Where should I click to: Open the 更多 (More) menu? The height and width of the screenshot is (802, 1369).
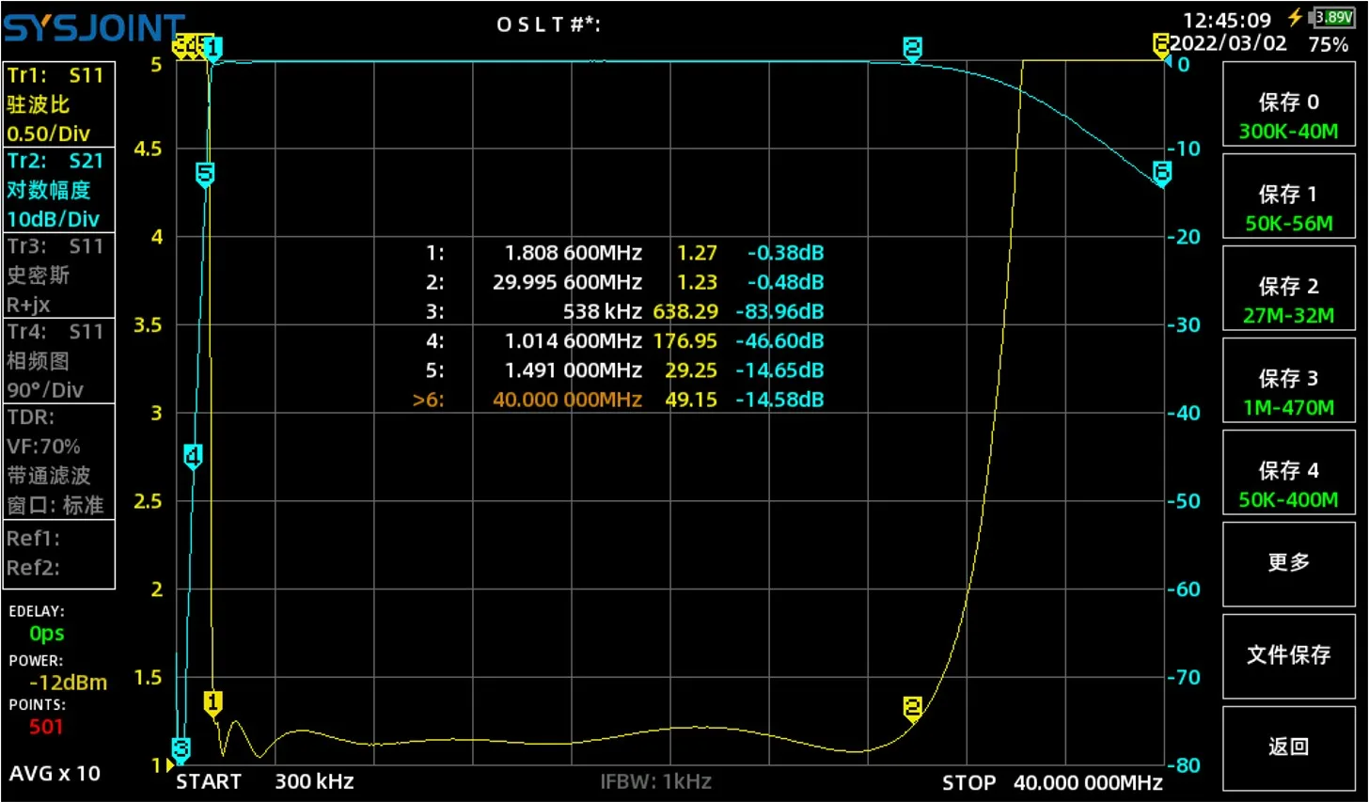(x=1288, y=564)
